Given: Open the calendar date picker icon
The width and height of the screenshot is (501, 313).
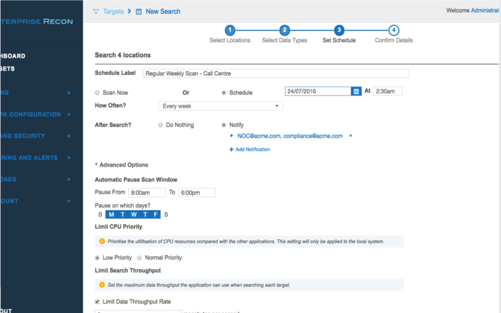Looking at the screenshot, I should pyautogui.click(x=356, y=91).
